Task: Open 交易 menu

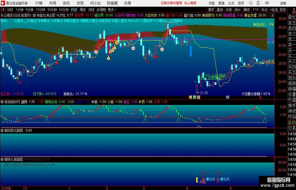Action: (127, 3)
